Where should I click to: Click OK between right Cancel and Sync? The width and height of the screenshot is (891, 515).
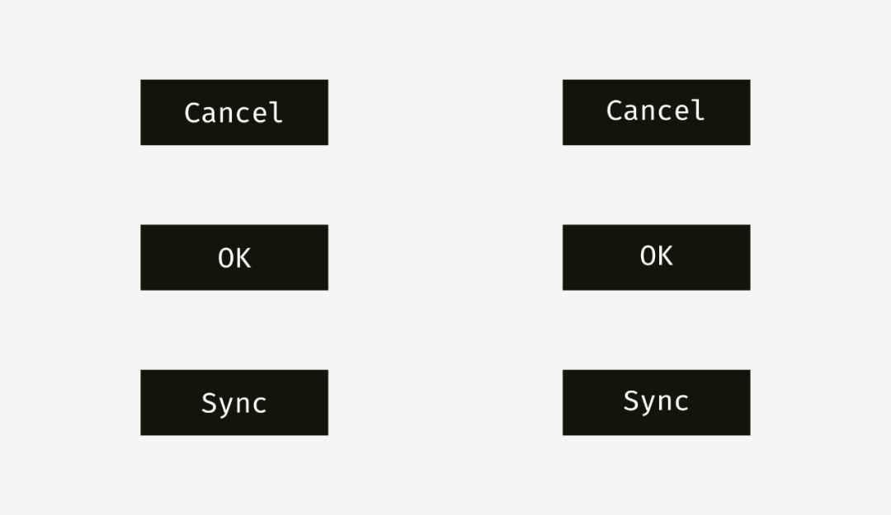(x=657, y=258)
